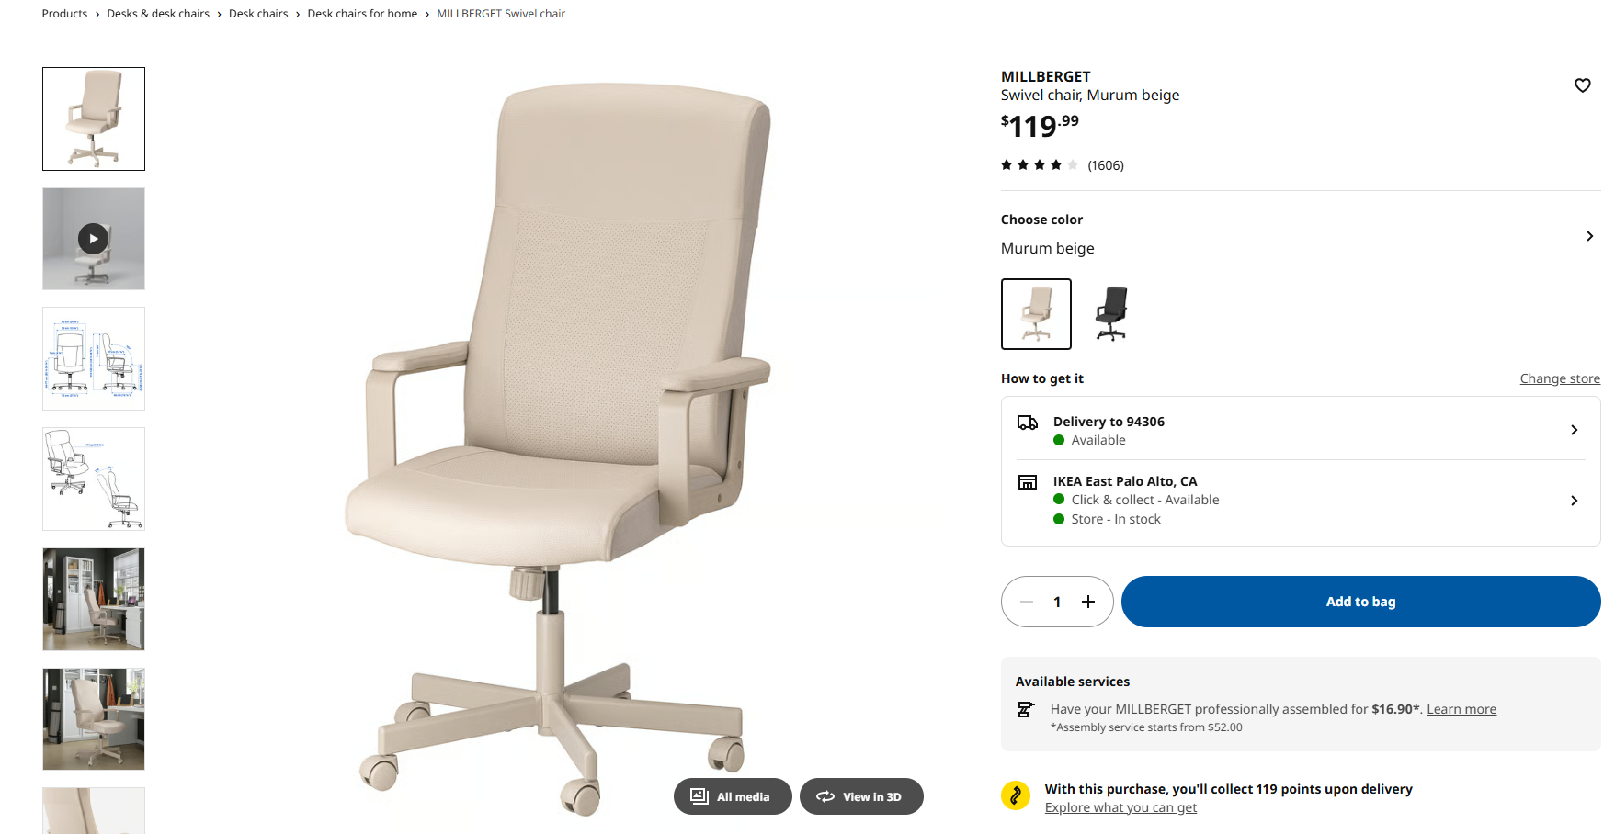Click the yellow IKEA rewards points icon
1615x834 pixels.
pyautogui.click(x=1016, y=795)
